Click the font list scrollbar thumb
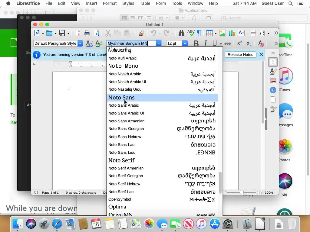Viewport: 310px width, 232px height. point(220,183)
